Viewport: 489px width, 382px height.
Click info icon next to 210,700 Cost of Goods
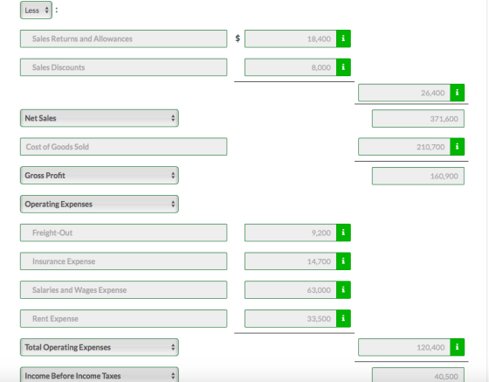[x=458, y=147]
